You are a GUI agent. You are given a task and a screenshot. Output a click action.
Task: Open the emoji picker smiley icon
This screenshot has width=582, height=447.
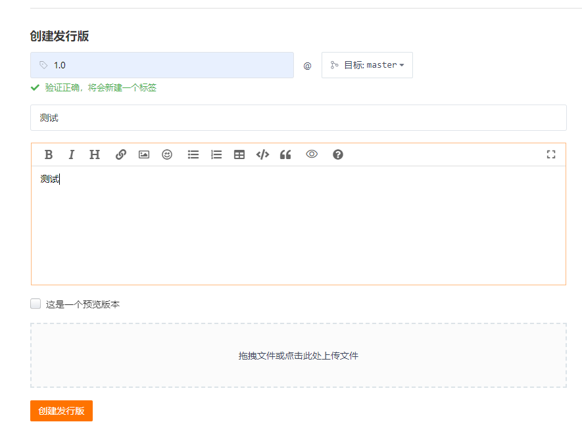tap(167, 154)
